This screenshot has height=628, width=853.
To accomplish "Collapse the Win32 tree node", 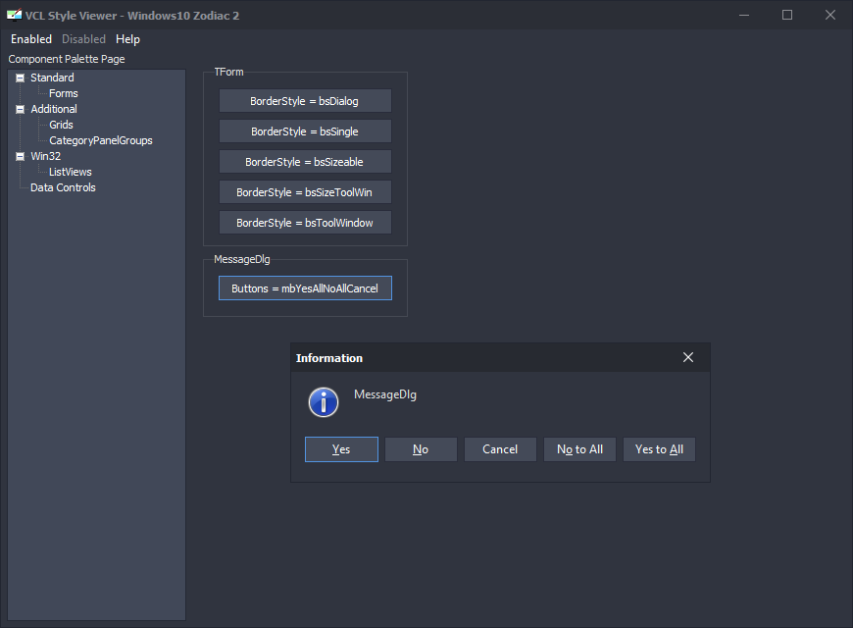I will 21,156.
